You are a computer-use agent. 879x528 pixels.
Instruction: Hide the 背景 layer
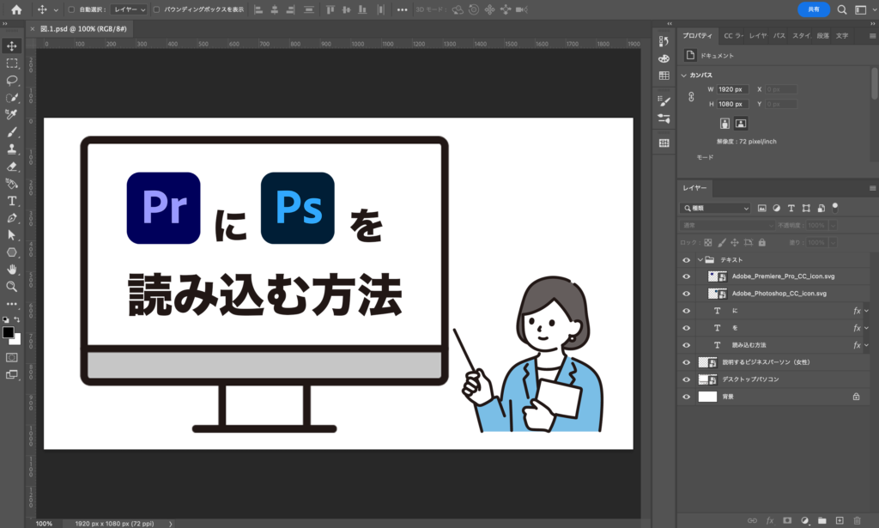click(686, 397)
